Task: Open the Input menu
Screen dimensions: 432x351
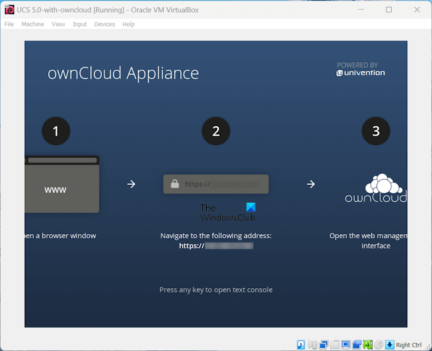Action: 80,24
